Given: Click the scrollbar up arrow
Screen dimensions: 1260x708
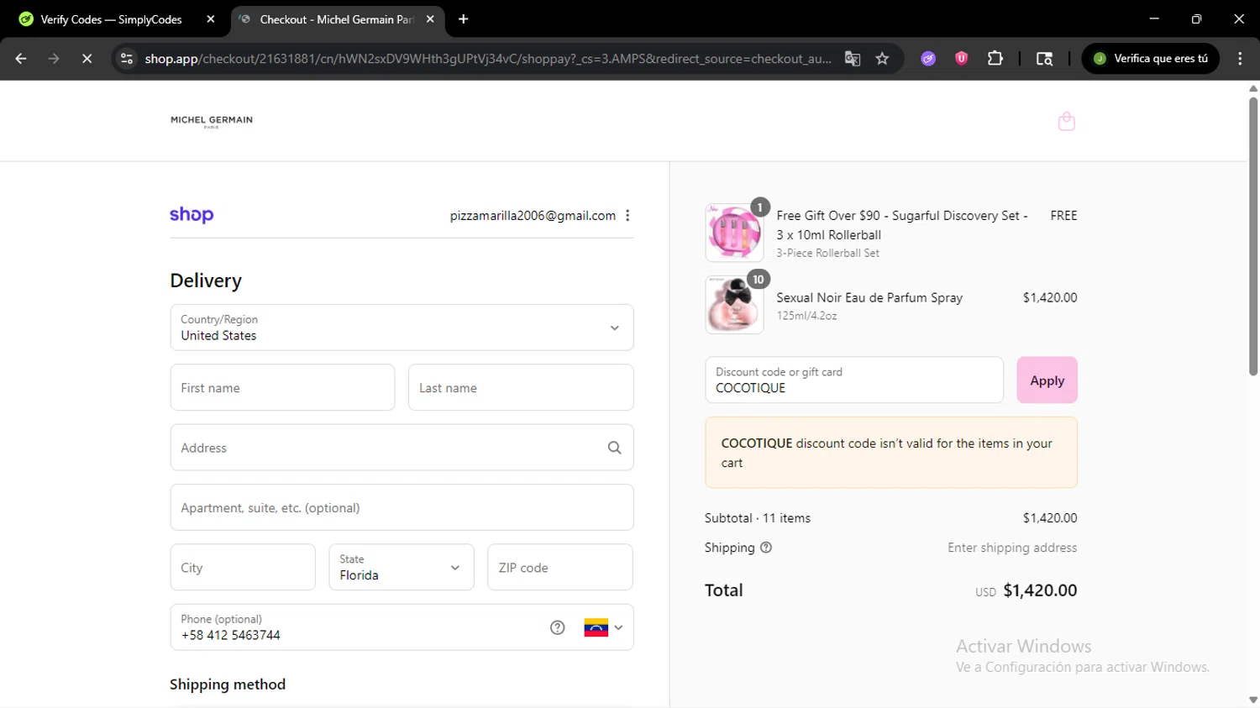Looking at the screenshot, I should pyautogui.click(x=1253, y=88).
